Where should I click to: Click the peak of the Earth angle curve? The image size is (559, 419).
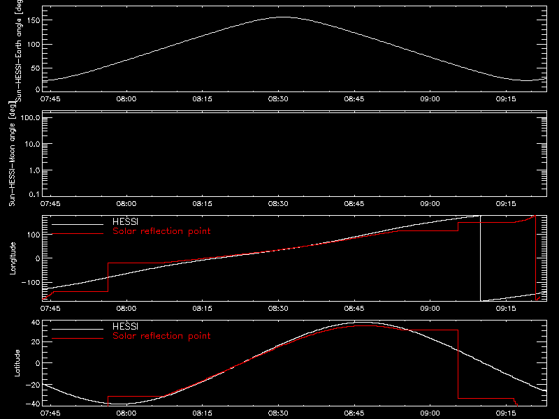click(x=283, y=17)
